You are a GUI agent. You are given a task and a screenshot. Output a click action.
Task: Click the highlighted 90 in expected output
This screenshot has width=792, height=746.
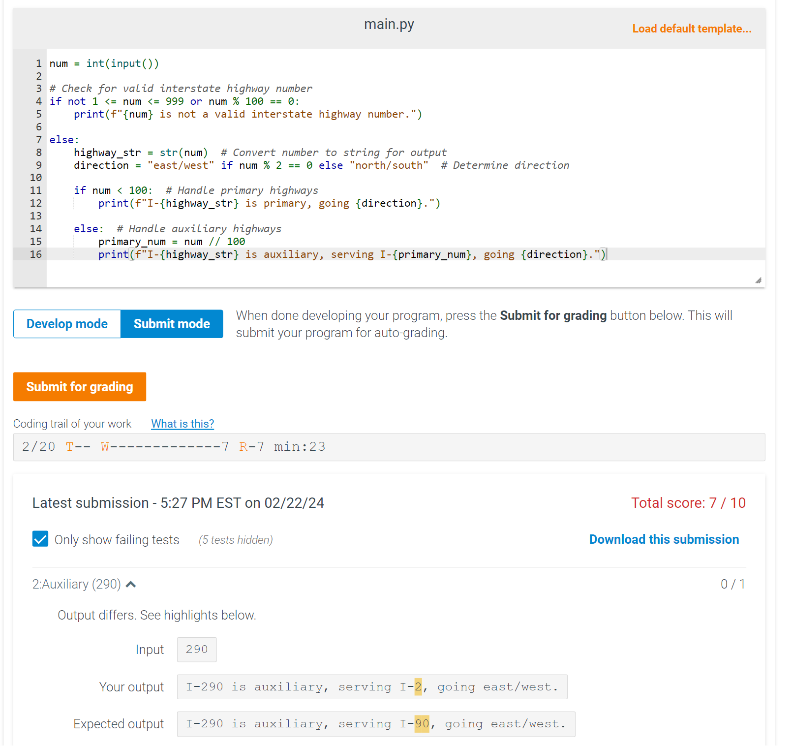pyautogui.click(x=422, y=724)
